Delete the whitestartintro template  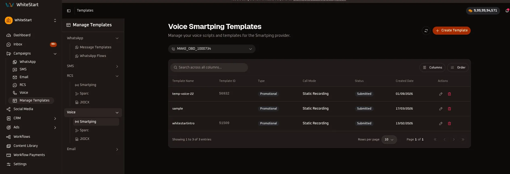(449, 124)
